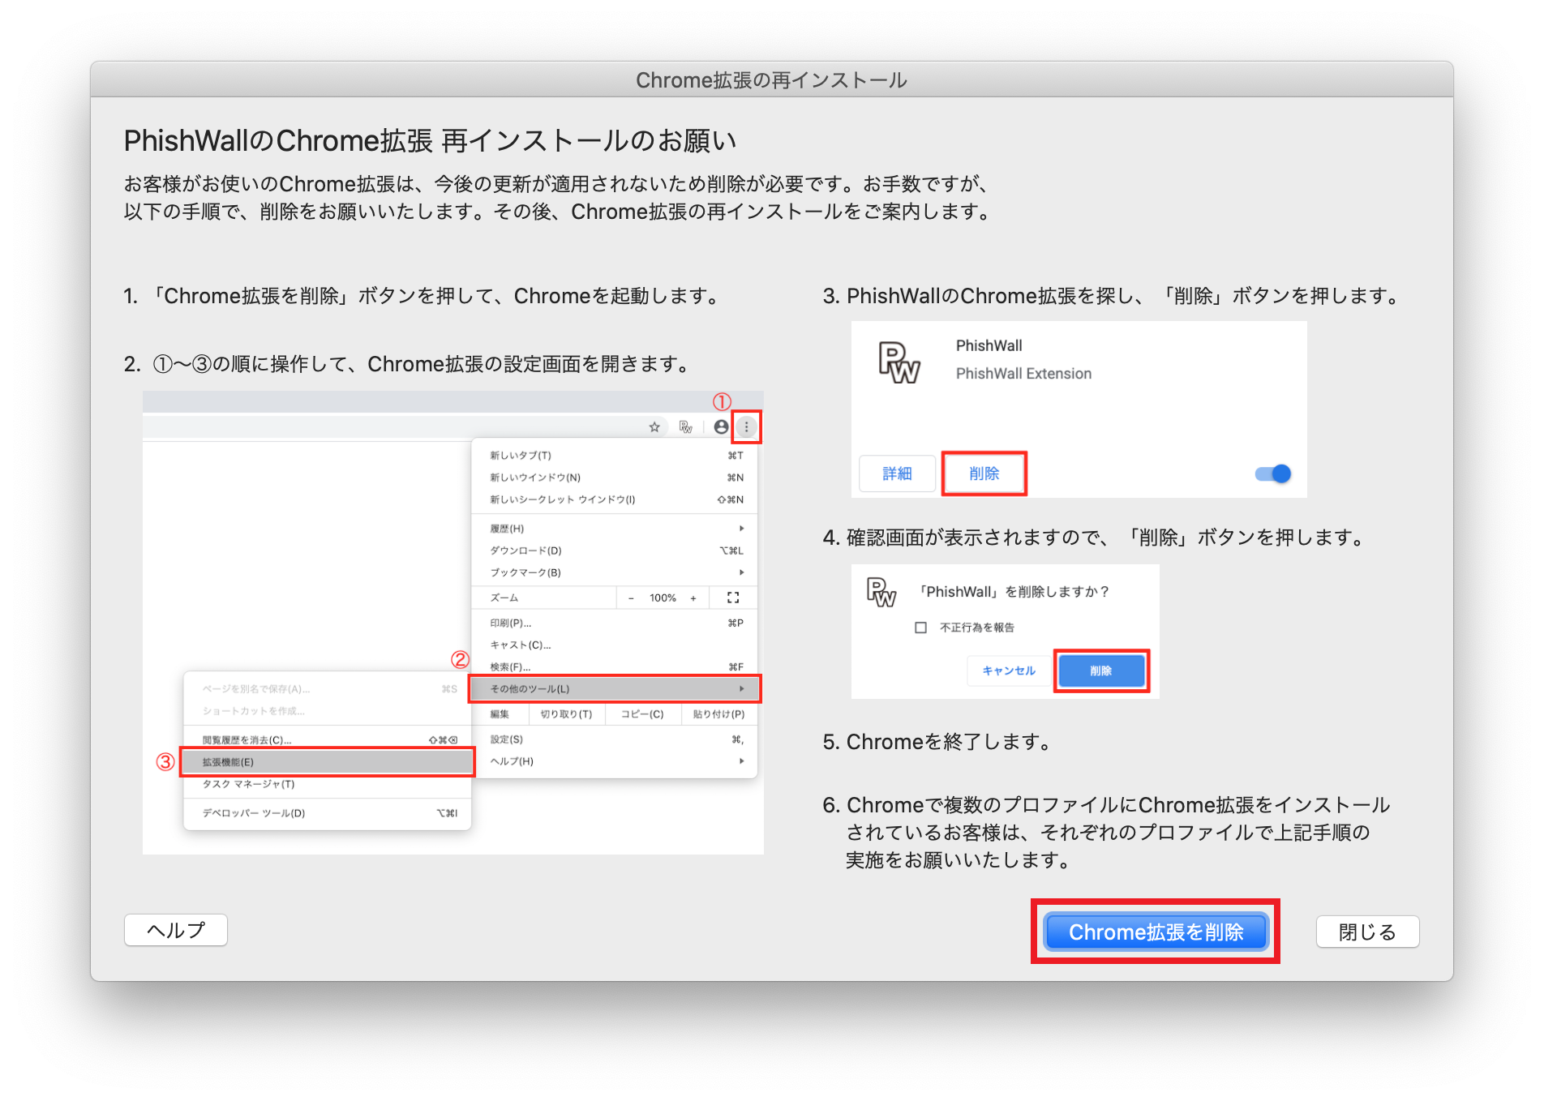Image resolution: width=1544 pixels, height=1101 pixels.
Task: Click the 閉じる button
Action: (x=1367, y=932)
